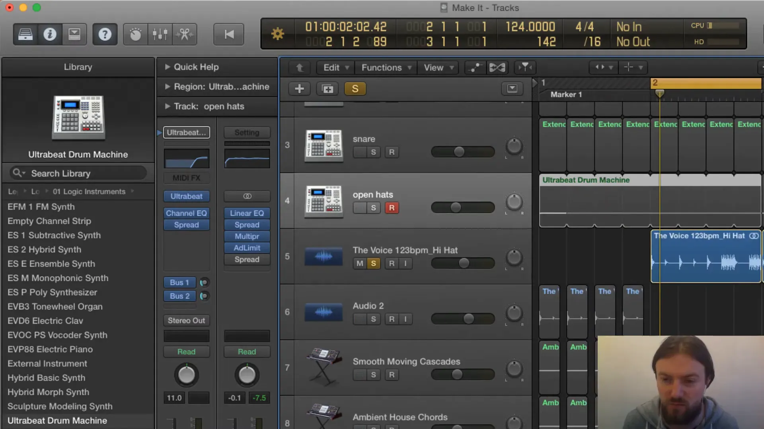The width and height of the screenshot is (764, 429).
Task: Click the Ambient House Chords keyboard icon
Action: 324,416
